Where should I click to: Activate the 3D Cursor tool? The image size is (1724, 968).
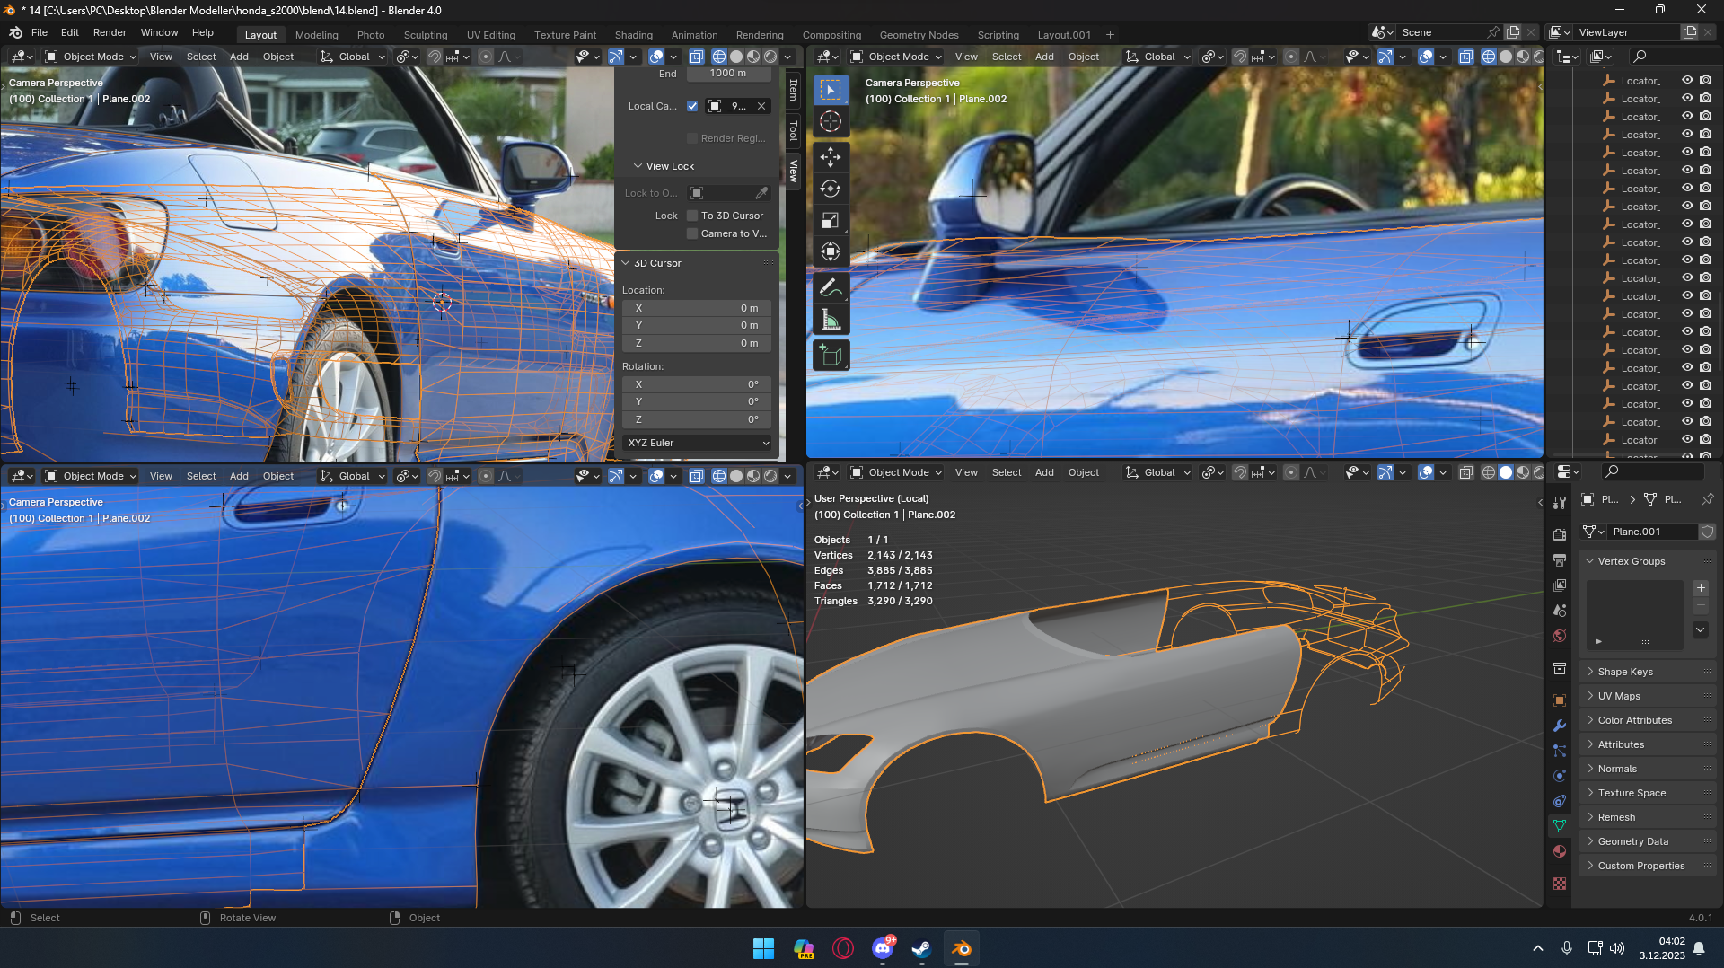831,122
